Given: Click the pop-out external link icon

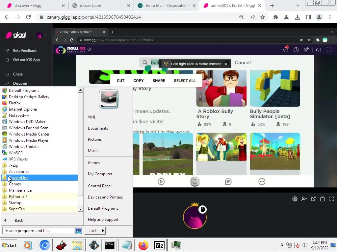Looking at the screenshot, I should pyautogui.click(x=313, y=199).
